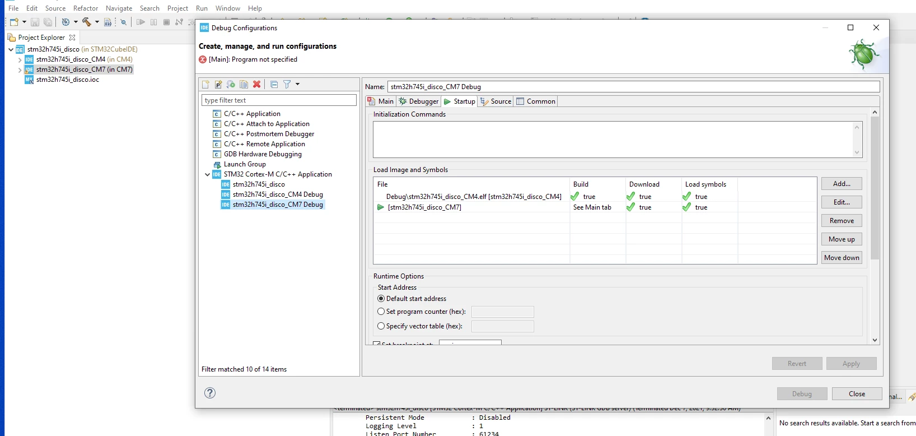Select C/C++ Application configuration type
This screenshot has height=436, width=916.
[x=252, y=114]
